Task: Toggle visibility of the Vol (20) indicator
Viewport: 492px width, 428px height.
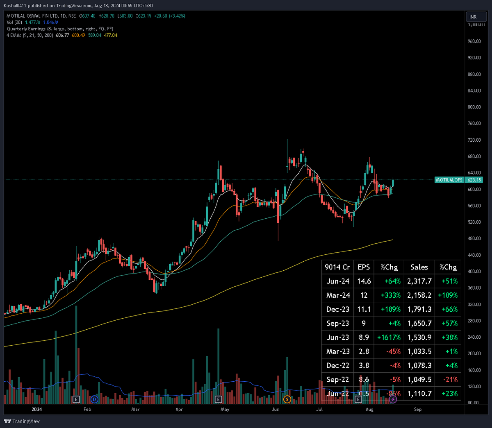Action: click(14, 23)
